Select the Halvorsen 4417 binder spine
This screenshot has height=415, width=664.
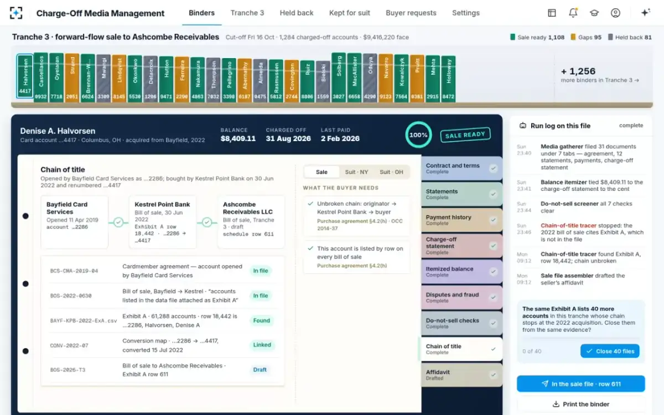pyautogui.click(x=25, y=76)
